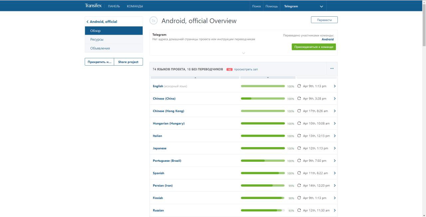Open Portuguese (Brazil) language link
This screenshot has height=217, width=426.
click(167, 161)
